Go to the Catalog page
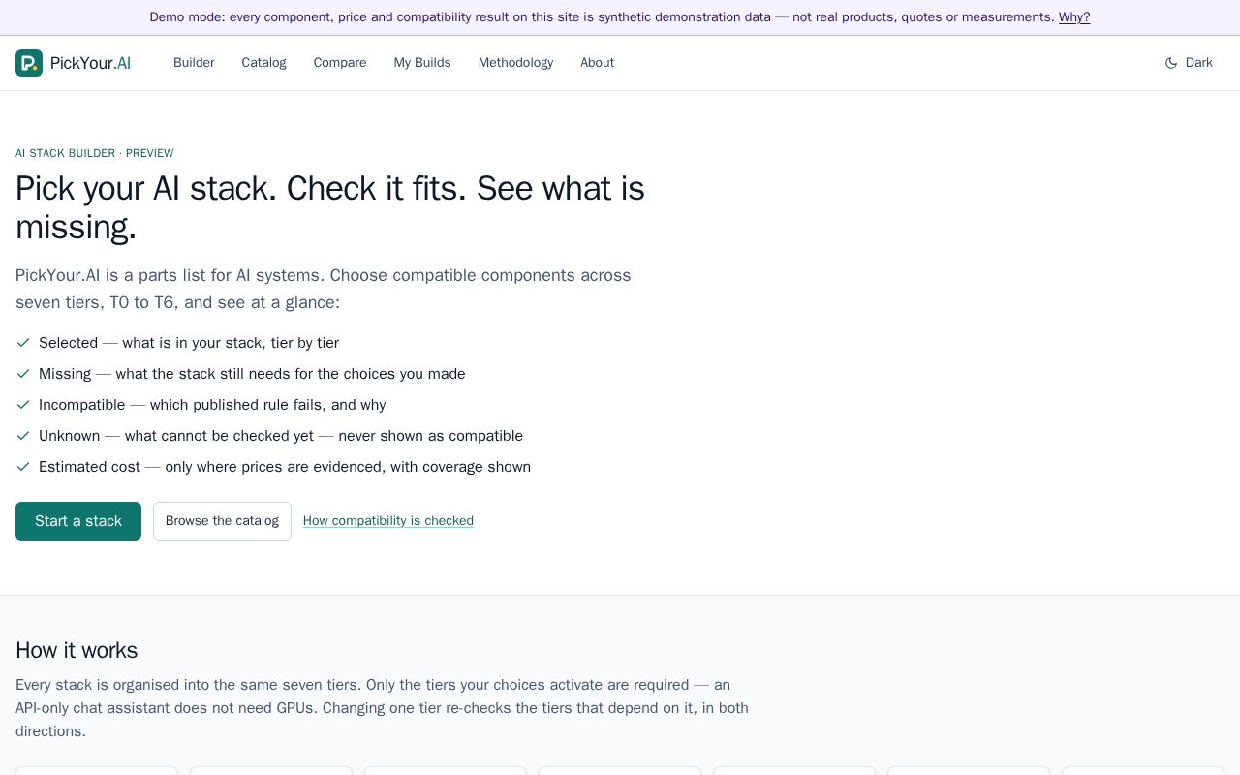1240x775 pixels. (263, 63)
